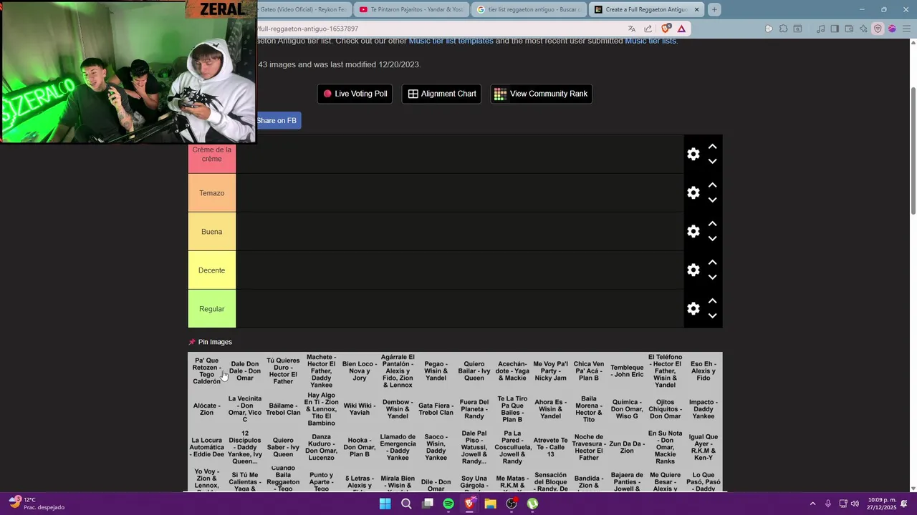Open the browser profile avatar
This screenshot has height=515, width=917.
coord(892,29)
